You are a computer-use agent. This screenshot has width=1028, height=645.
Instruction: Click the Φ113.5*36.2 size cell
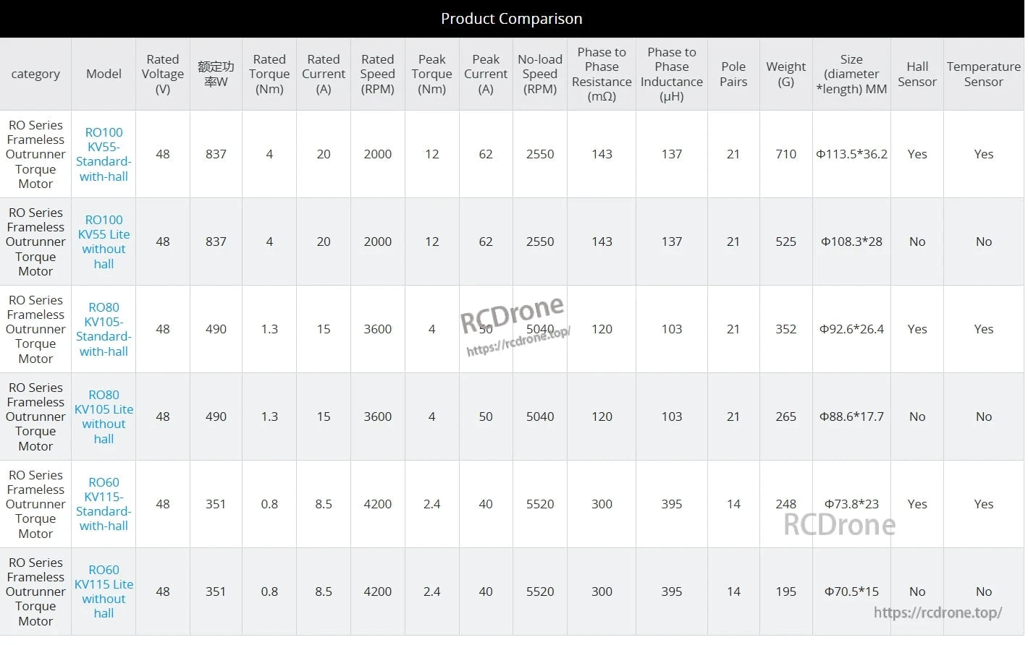[851, 154]
